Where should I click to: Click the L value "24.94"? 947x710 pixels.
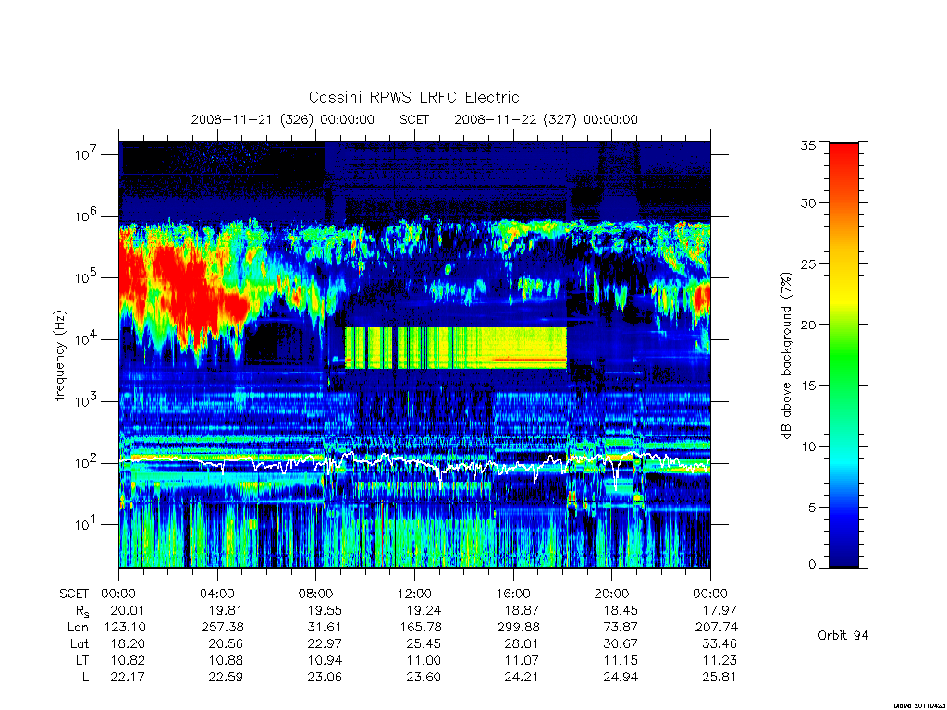click(621, 677)
